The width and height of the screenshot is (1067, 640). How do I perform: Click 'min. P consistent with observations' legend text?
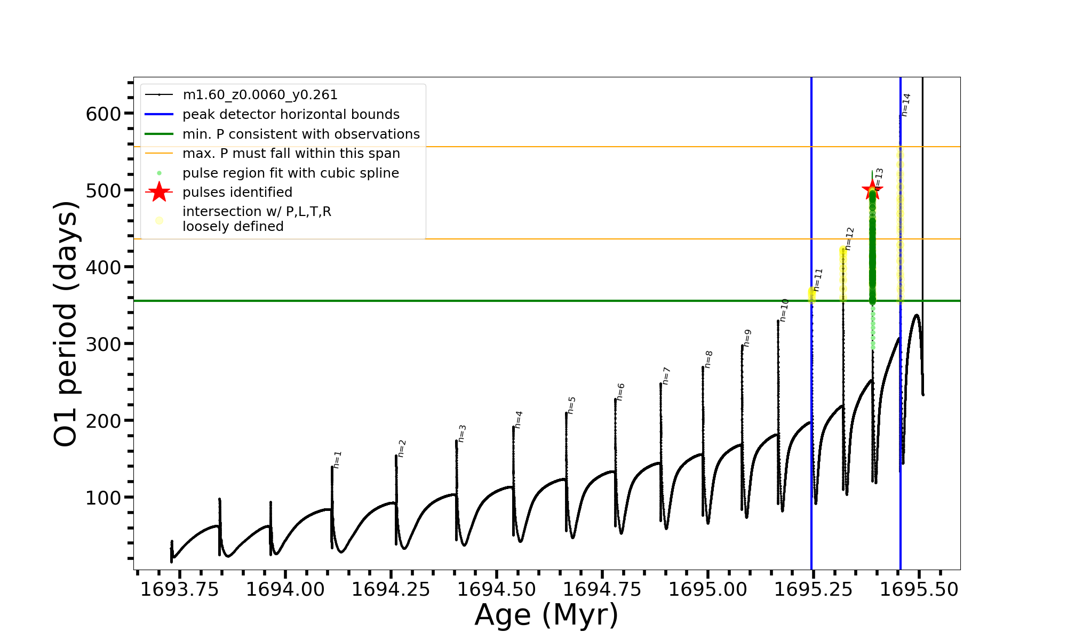point(301,134)
